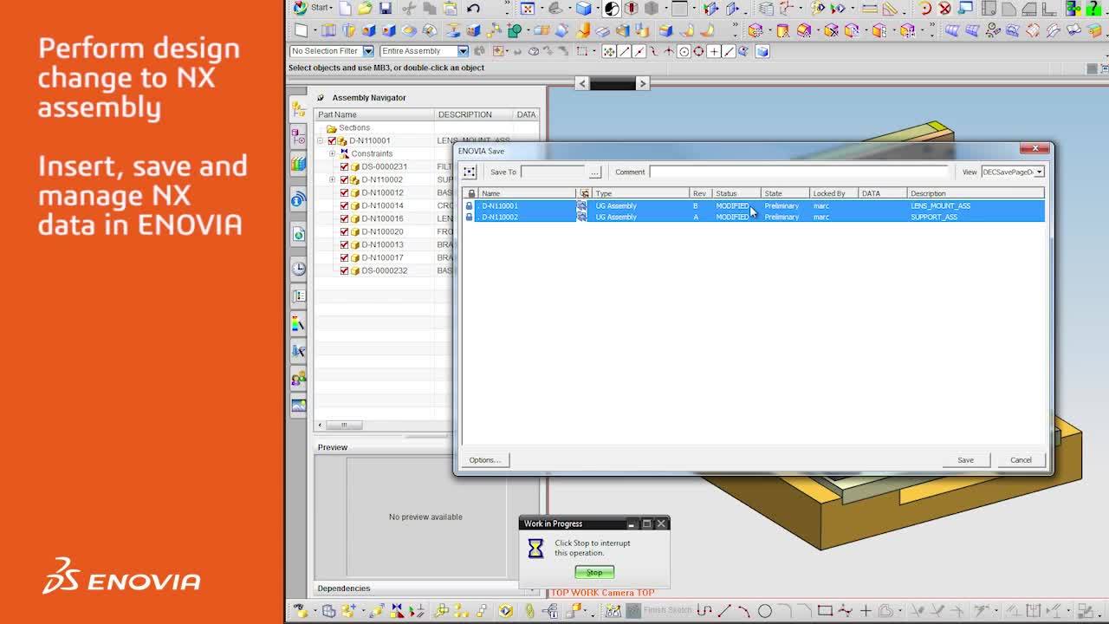The image size is (1109, 624).
Task: Click the Stop button in Work in Progress
Action: point(594,572)
